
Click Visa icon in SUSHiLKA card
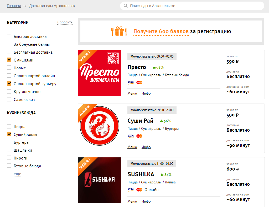point(131,189)
